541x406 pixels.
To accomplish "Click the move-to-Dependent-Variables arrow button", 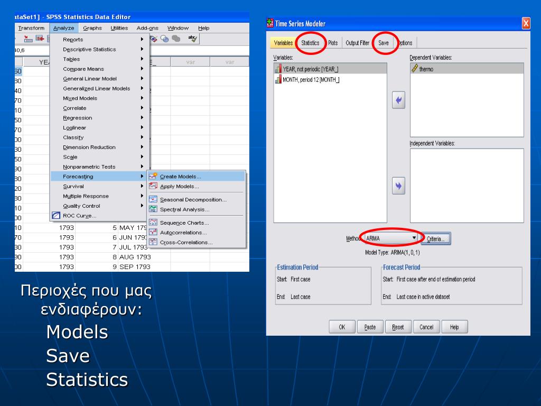I will point(398,100).
